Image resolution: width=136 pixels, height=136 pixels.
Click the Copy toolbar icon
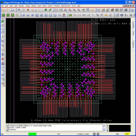point(23,10)
